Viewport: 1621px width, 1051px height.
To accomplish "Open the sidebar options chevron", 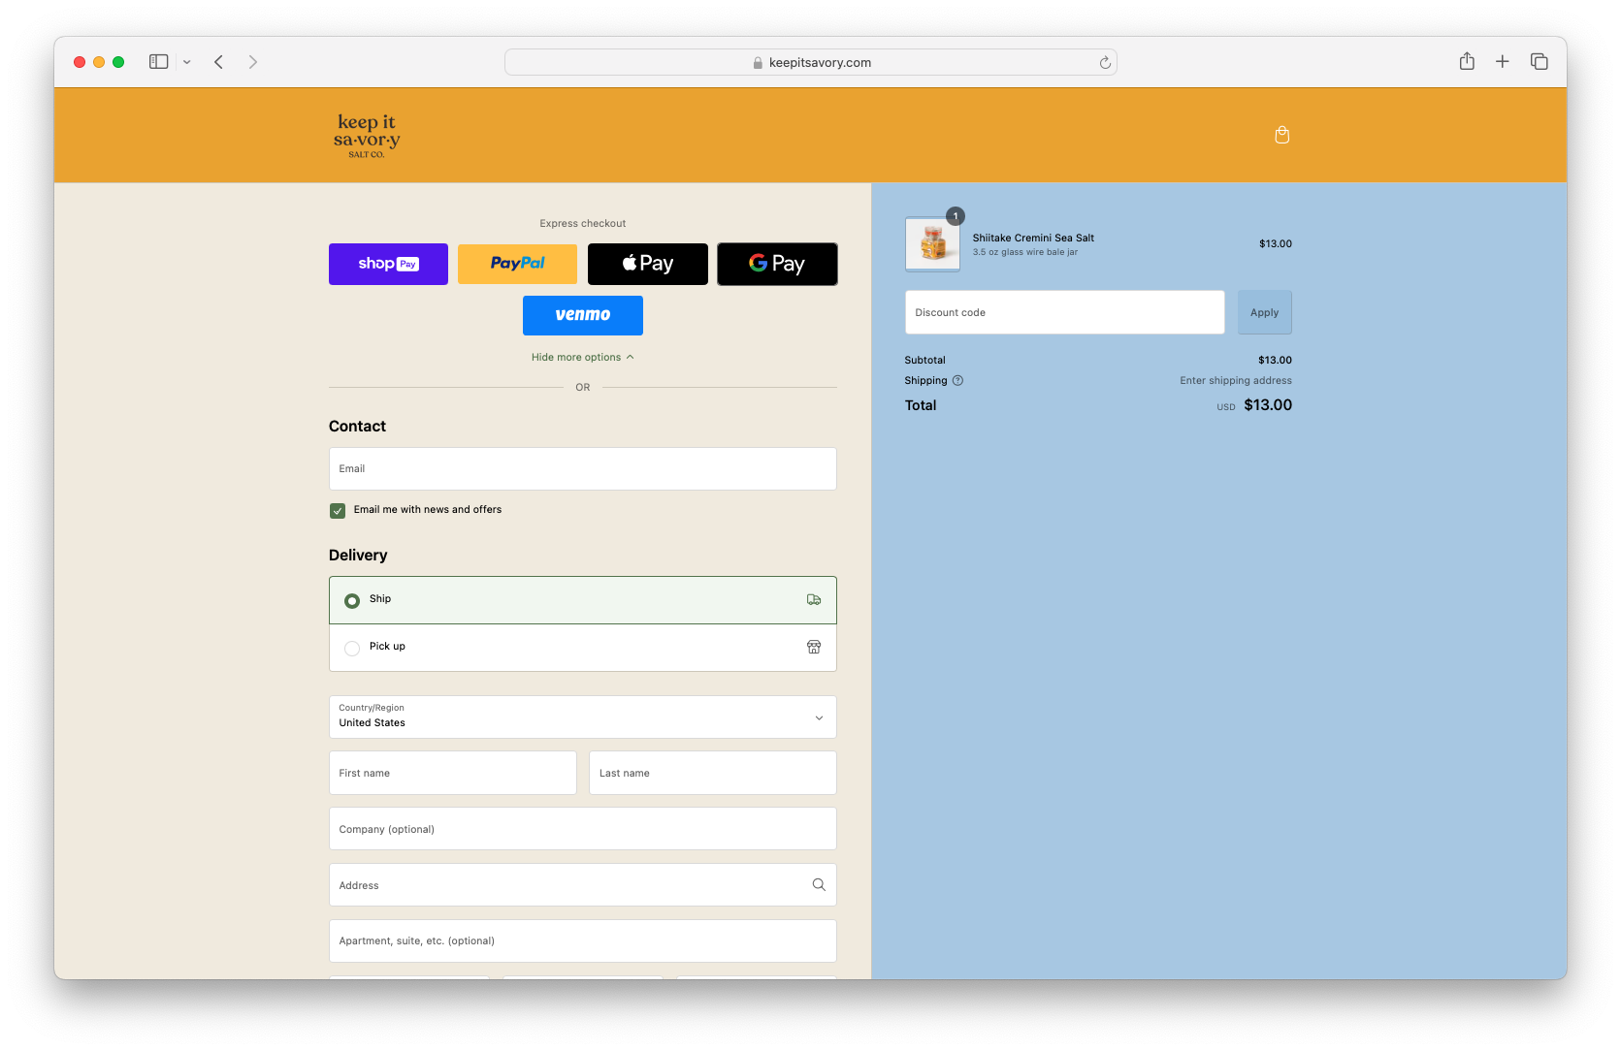I will (x=186, y=62).
